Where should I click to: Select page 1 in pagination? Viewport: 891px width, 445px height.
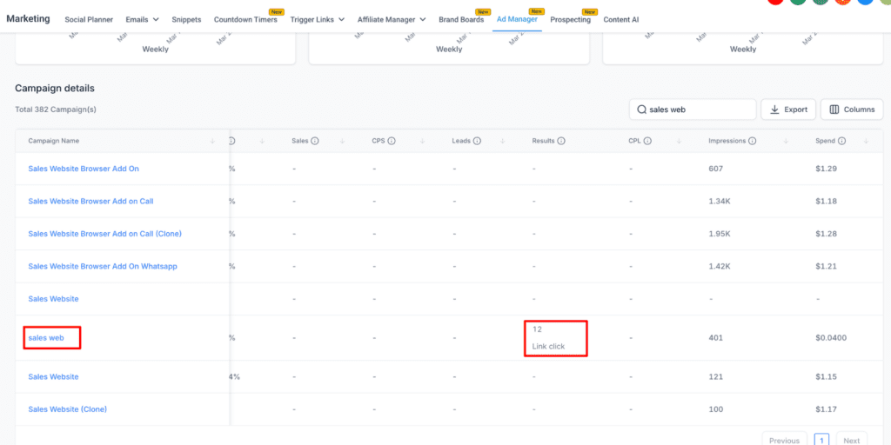(x=822, y=441)
